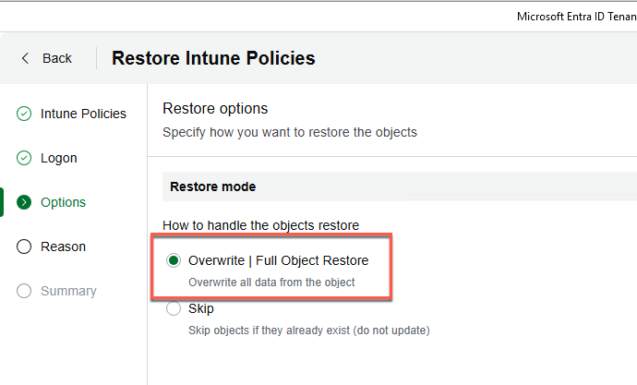Choose the Skip radio button

coord(174,309)
